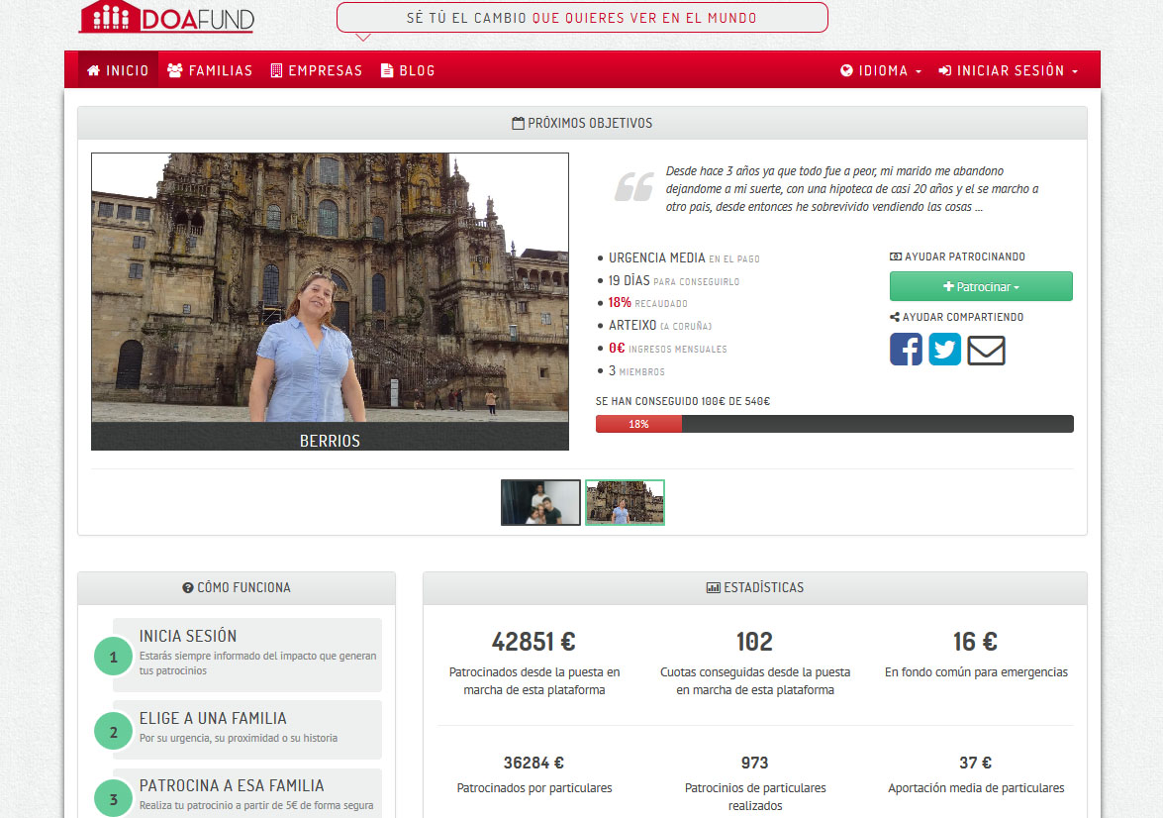This screenshot has height=818, width=1163.
Task: Click the 18% fundraising progress bar
Action: point(834,424)
